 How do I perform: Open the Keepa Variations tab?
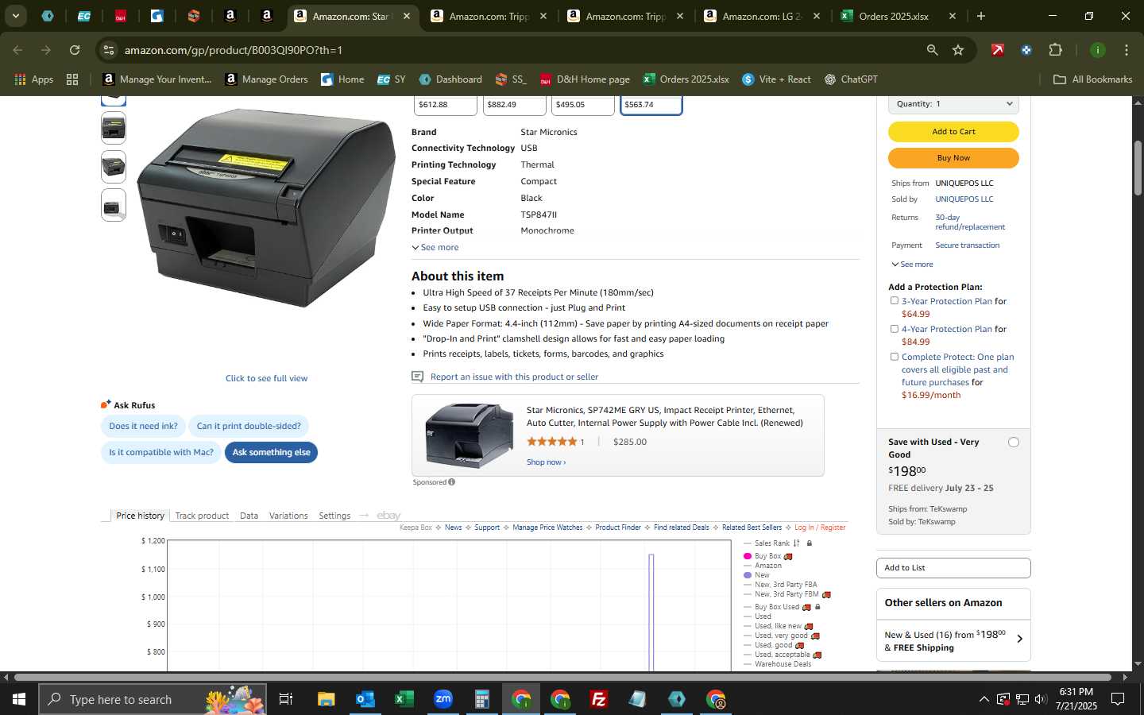point(288,516)
